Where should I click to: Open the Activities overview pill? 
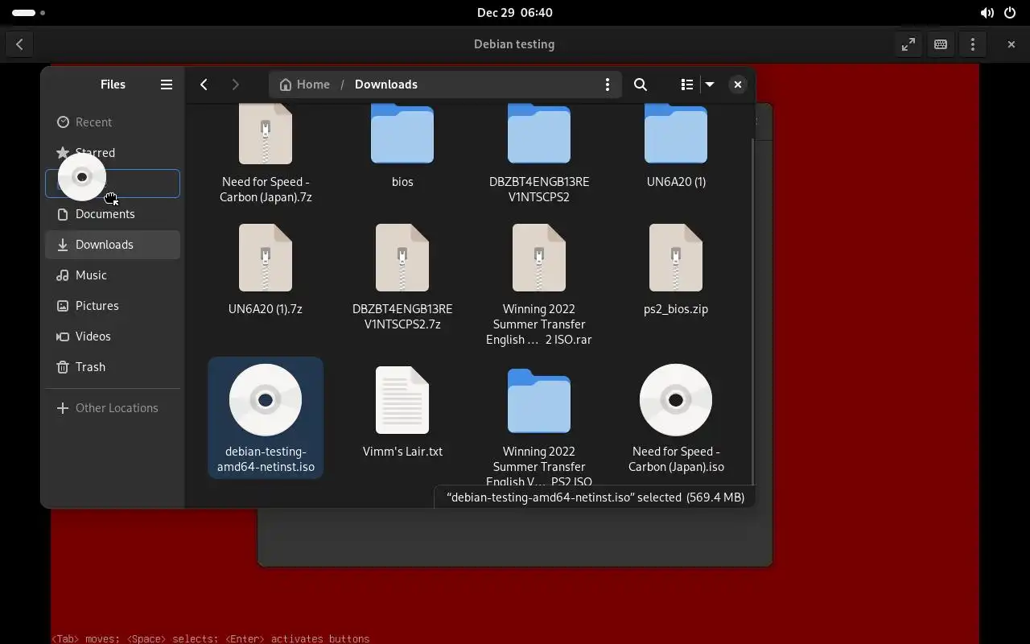[x=28, y=13]
